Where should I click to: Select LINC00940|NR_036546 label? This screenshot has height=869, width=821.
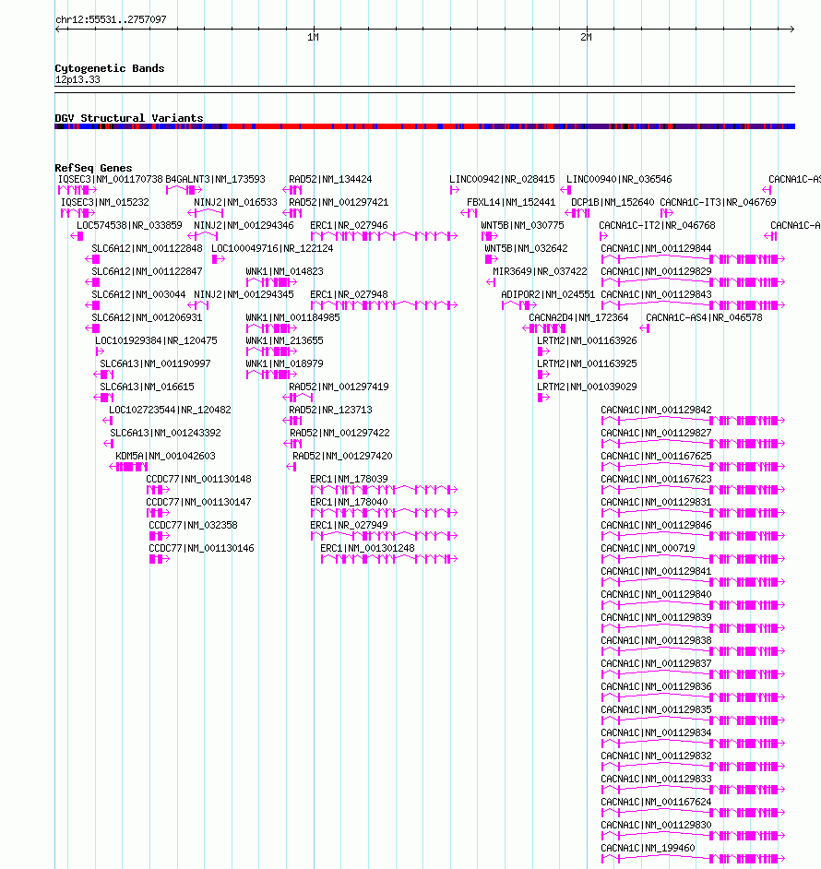[619, 180]
